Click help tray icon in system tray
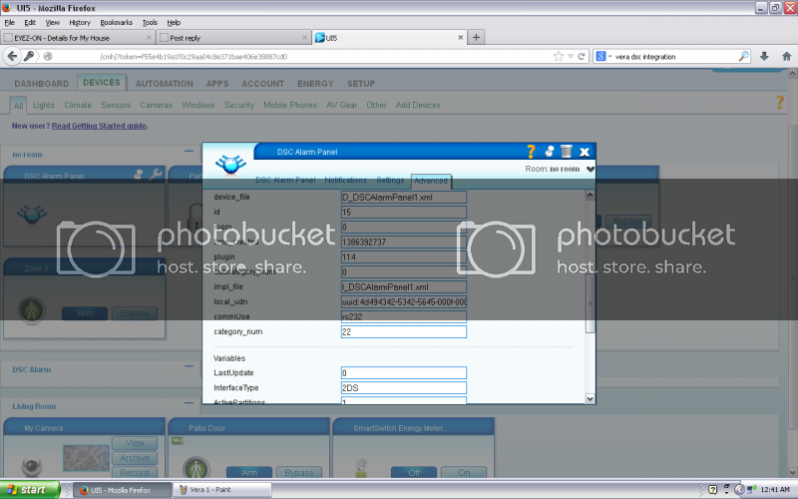The image size is (798, 499). tap(712, 490)
